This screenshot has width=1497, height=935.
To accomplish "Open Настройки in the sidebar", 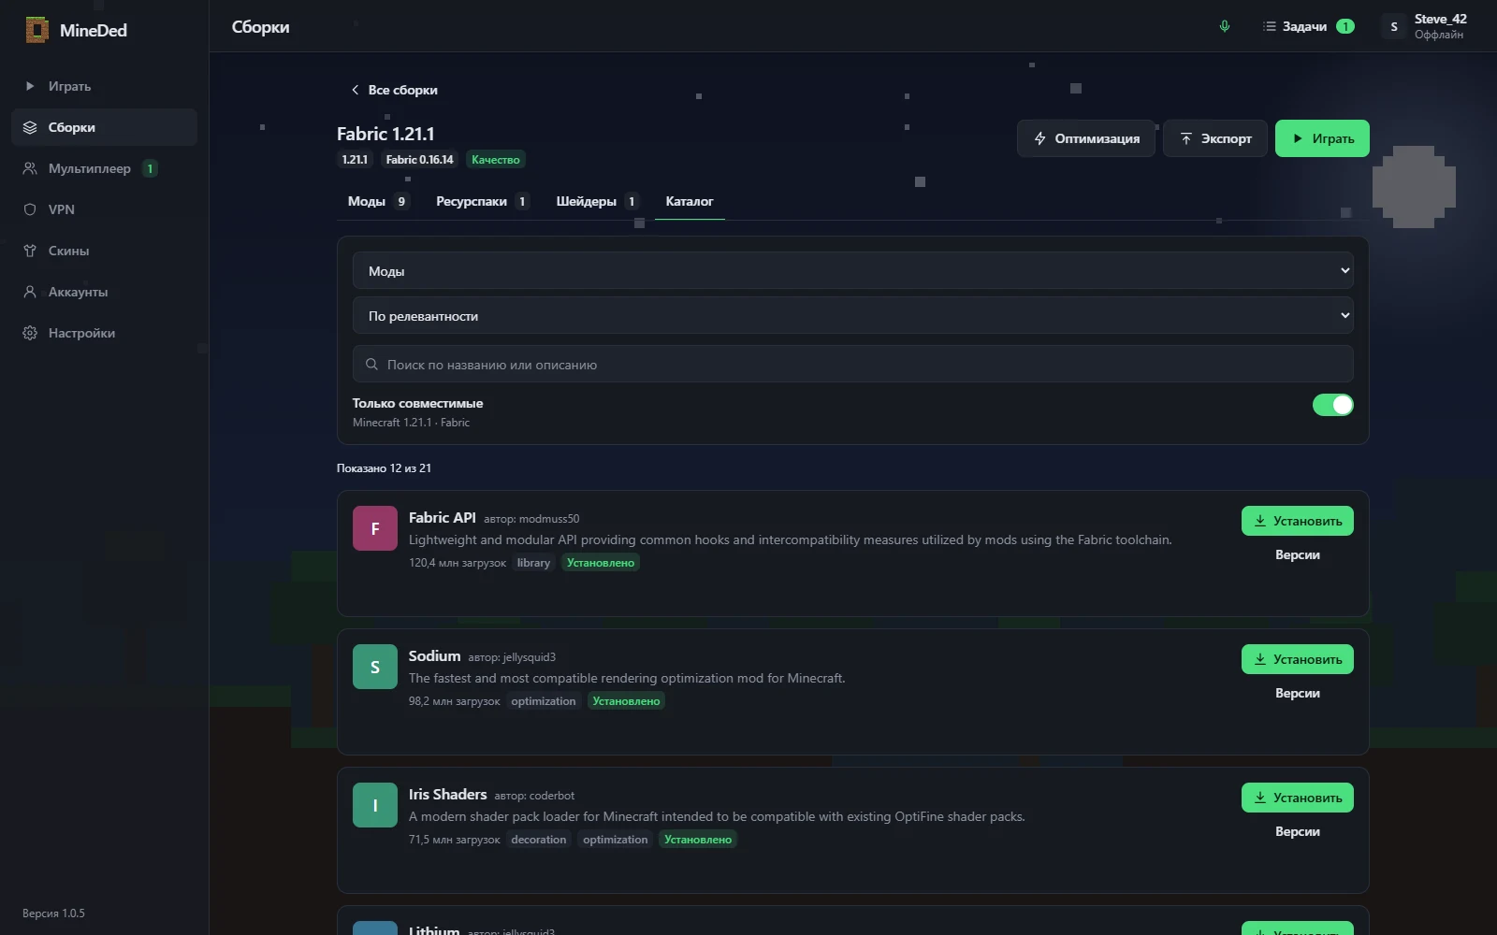I will [104, 333].
